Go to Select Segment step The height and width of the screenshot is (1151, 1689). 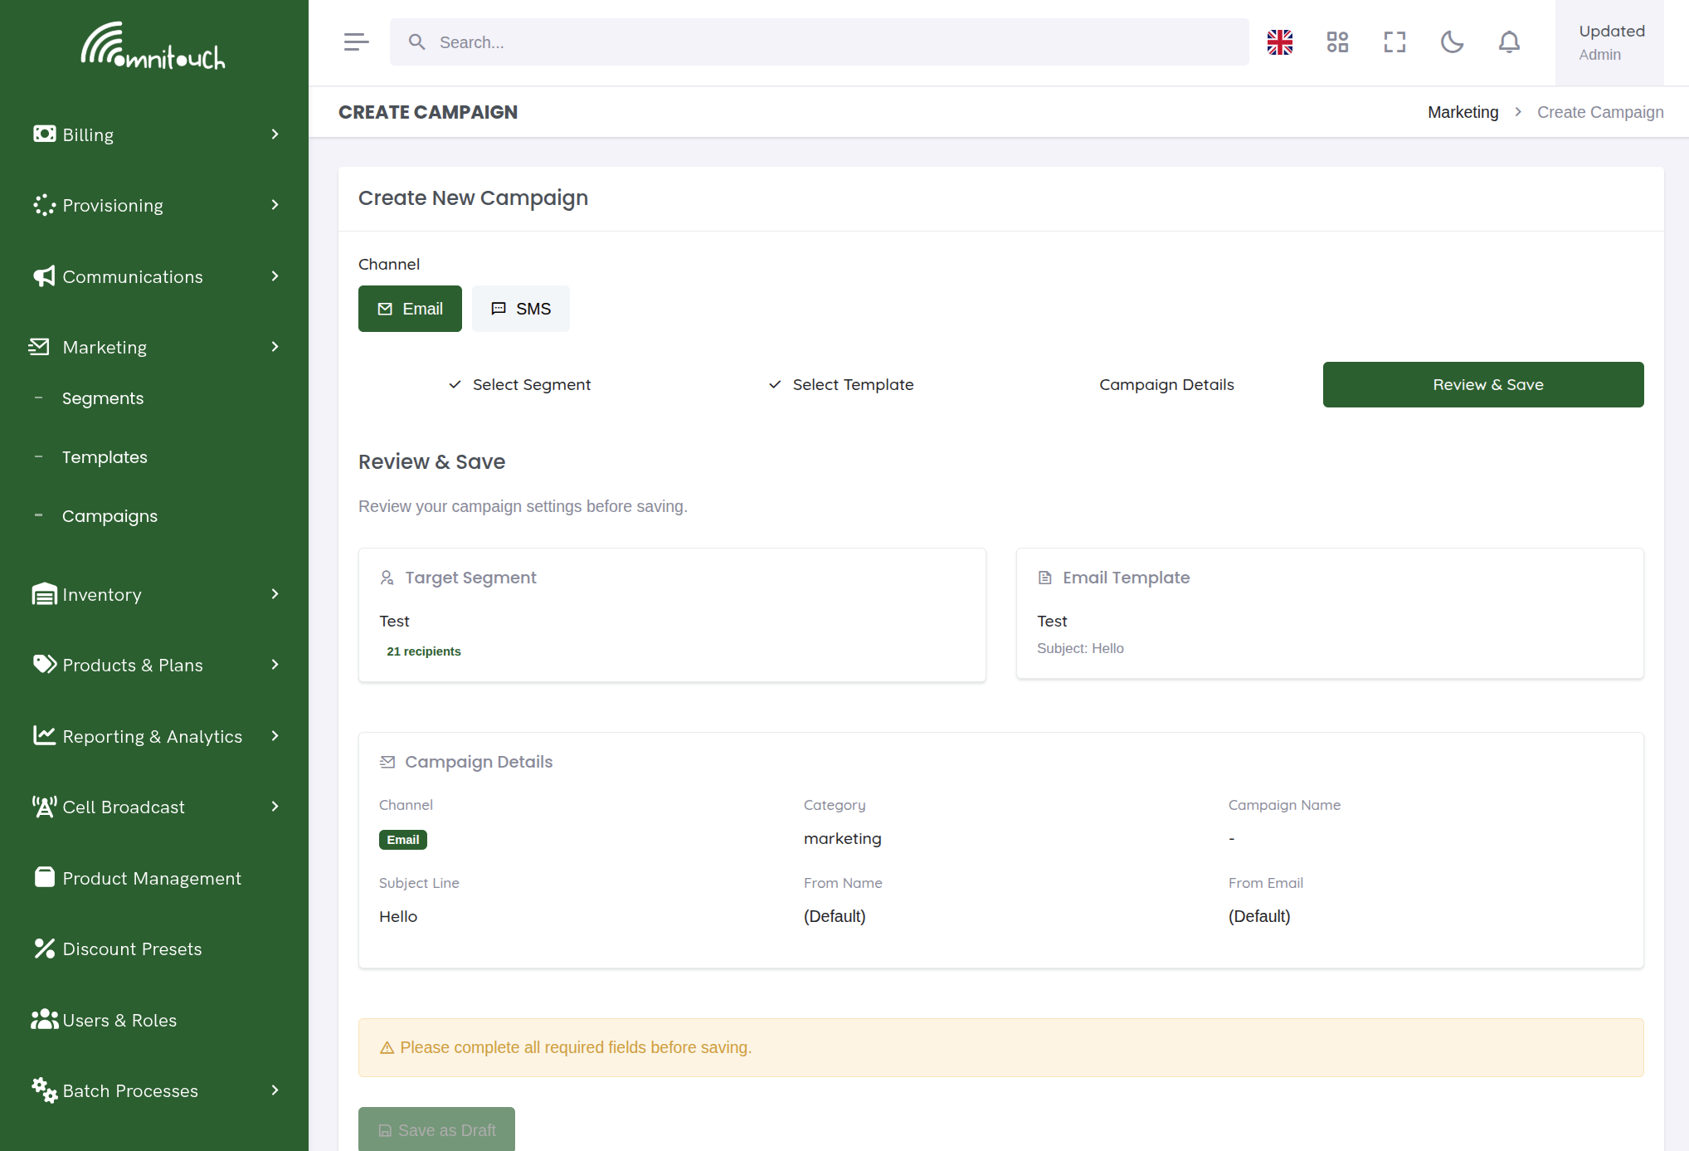518,384
